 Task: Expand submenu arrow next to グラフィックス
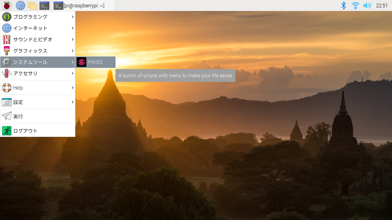pyautogui.click(x=73, y=51)
